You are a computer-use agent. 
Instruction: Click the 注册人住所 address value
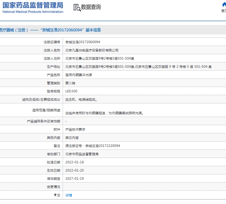click(100, 58)
